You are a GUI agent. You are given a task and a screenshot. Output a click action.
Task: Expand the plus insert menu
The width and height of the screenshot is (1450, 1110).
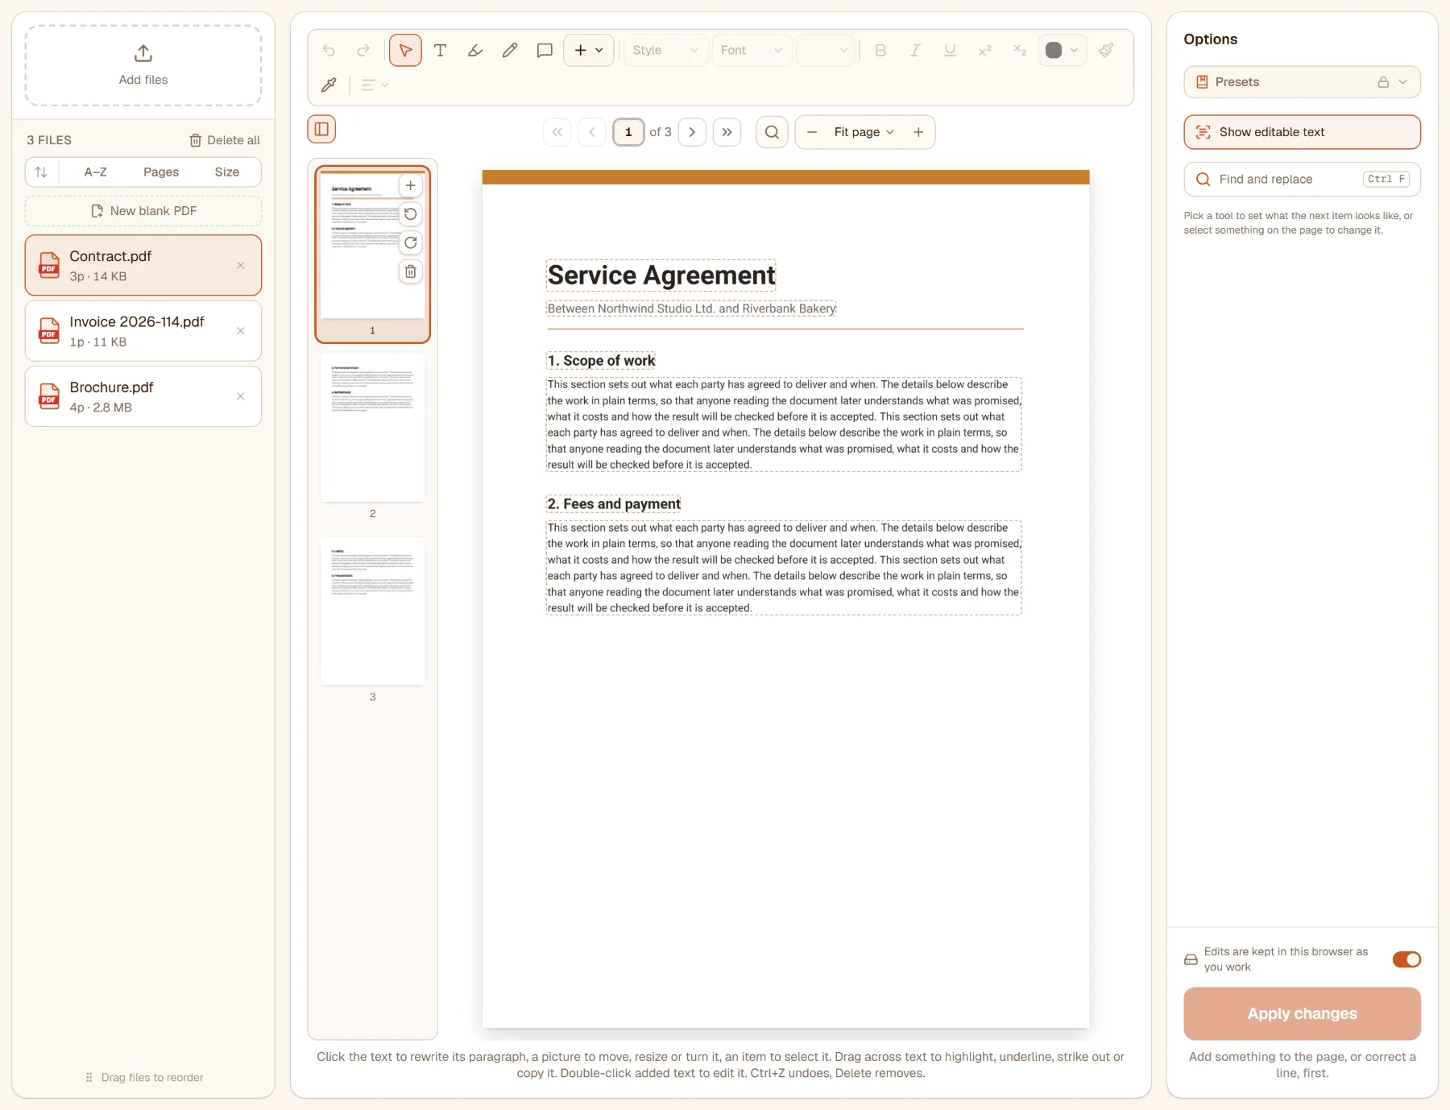point(589,50)
